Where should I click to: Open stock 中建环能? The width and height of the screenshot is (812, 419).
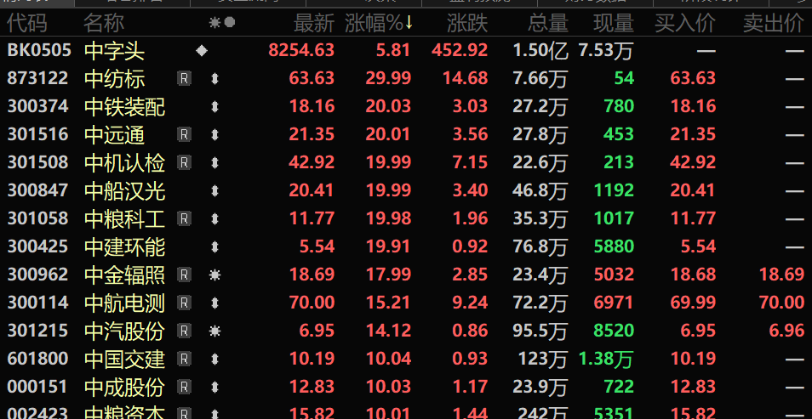point(125,246)
